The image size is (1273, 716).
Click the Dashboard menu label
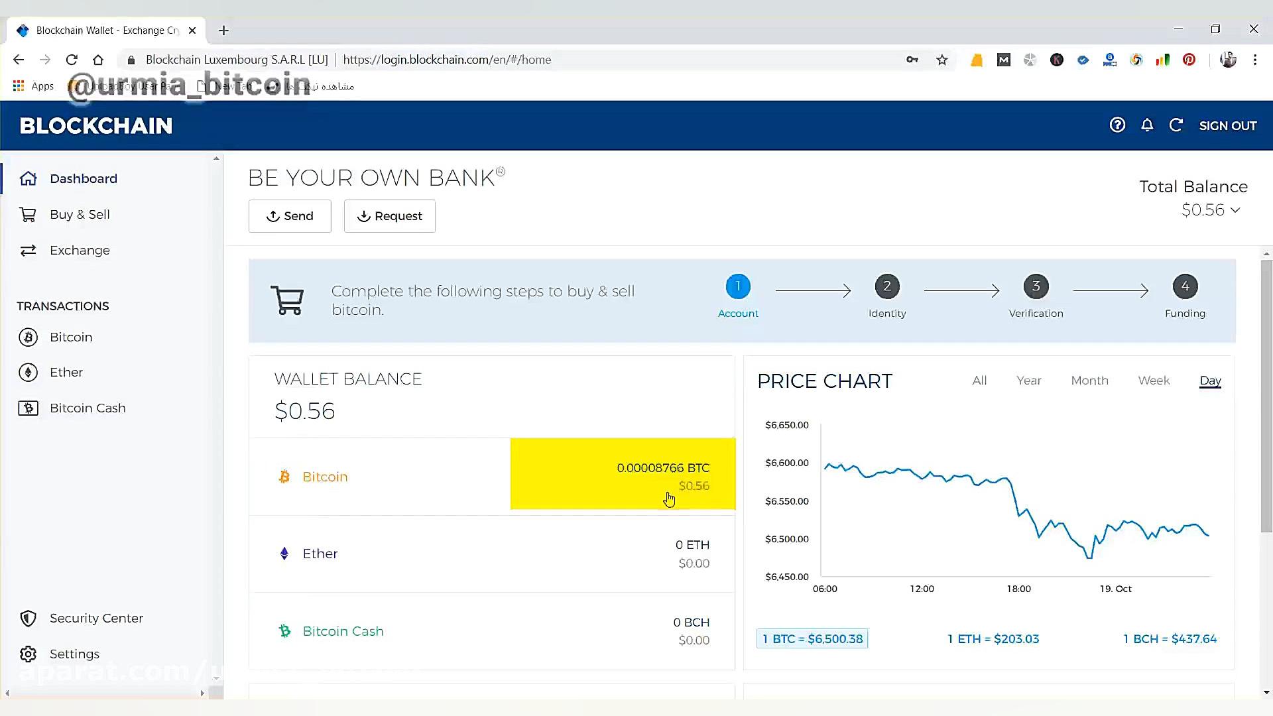point(84,178)
